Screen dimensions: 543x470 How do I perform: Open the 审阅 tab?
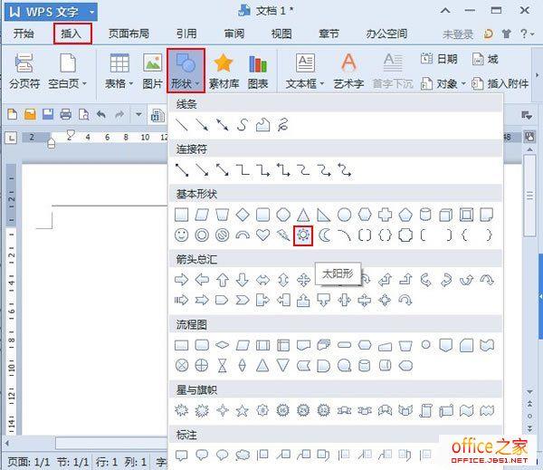coord(234,34)
